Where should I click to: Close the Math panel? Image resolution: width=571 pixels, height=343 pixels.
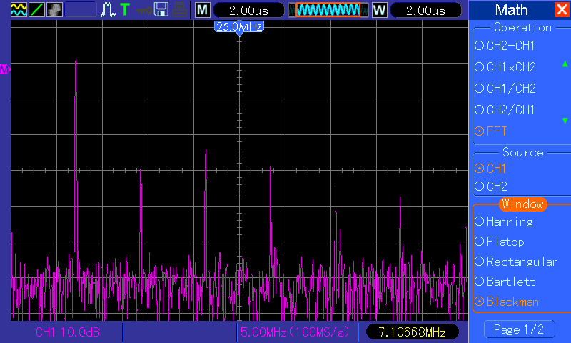[x=562, y=9]
